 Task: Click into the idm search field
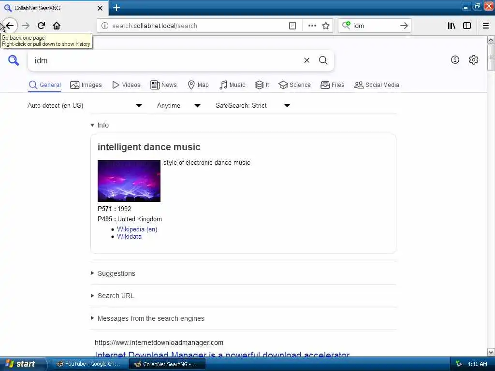166,60
